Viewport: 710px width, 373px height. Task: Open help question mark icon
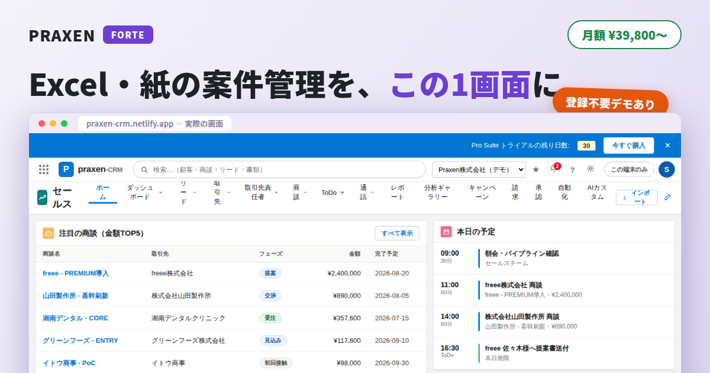click(572, 169)
